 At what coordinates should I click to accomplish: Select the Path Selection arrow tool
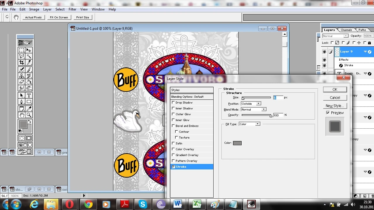(22, 95)
